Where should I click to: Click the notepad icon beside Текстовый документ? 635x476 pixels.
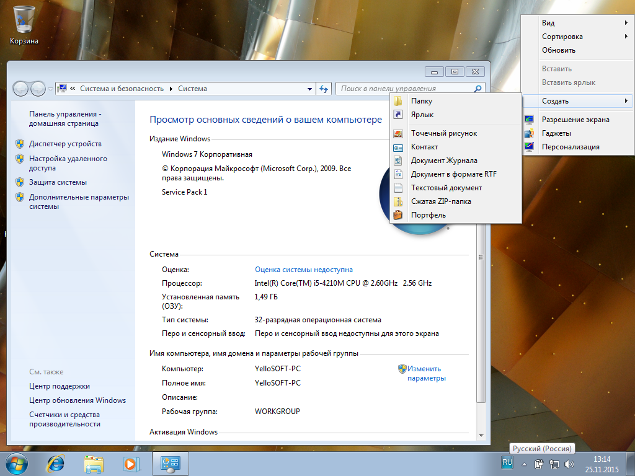point(398,188)
